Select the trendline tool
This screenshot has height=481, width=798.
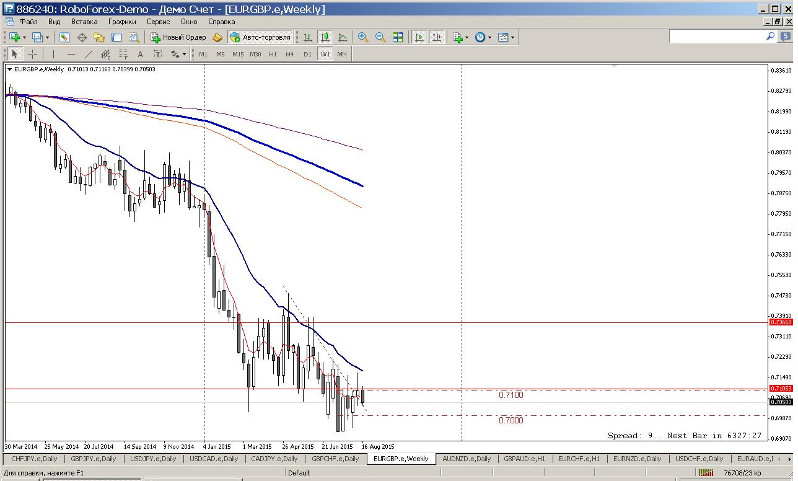click(88, 54)
